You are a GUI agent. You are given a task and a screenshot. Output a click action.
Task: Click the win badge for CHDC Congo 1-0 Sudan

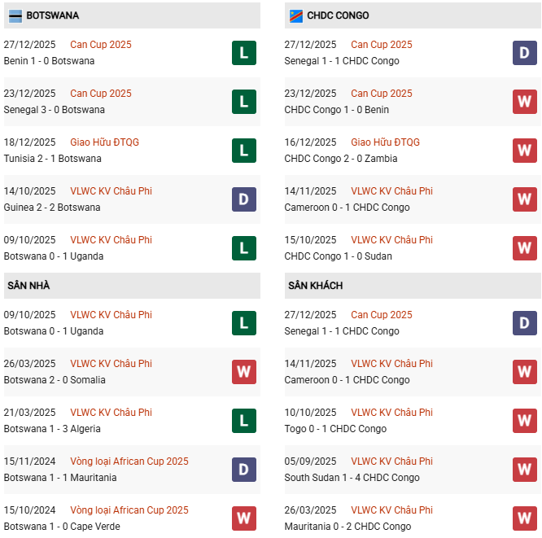point(525,248)
